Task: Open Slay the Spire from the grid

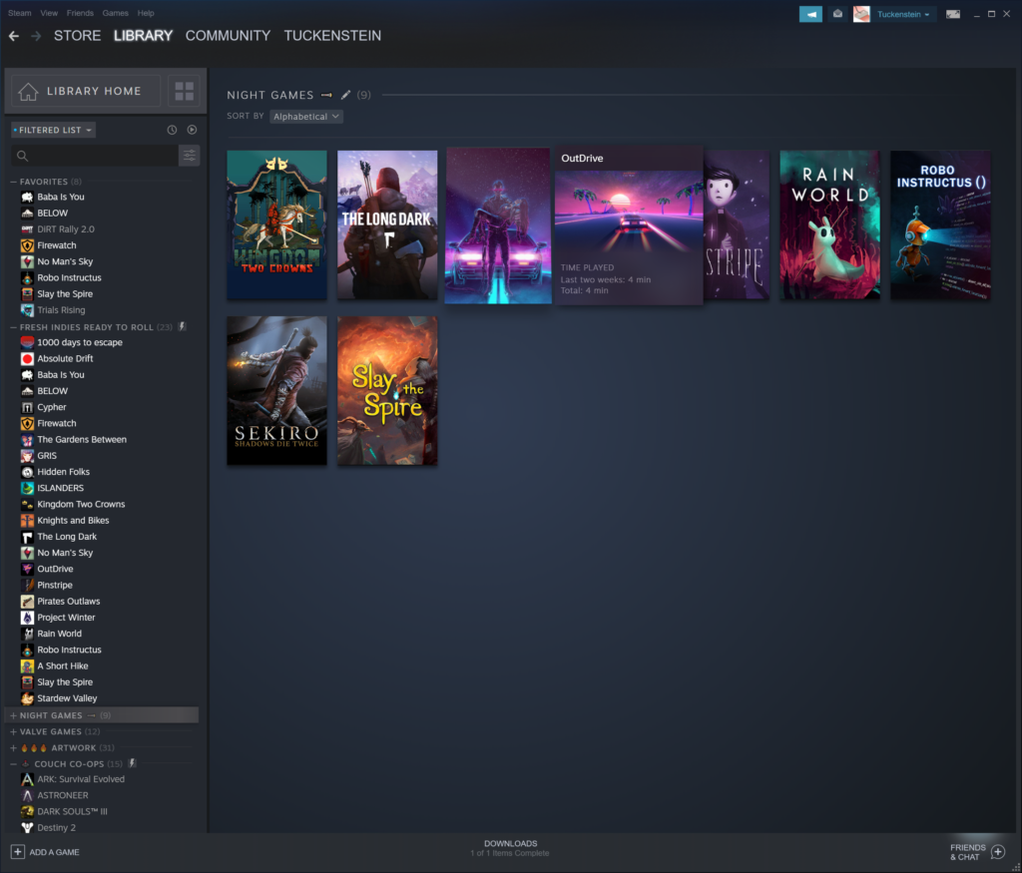Action: tap(387, 390)
